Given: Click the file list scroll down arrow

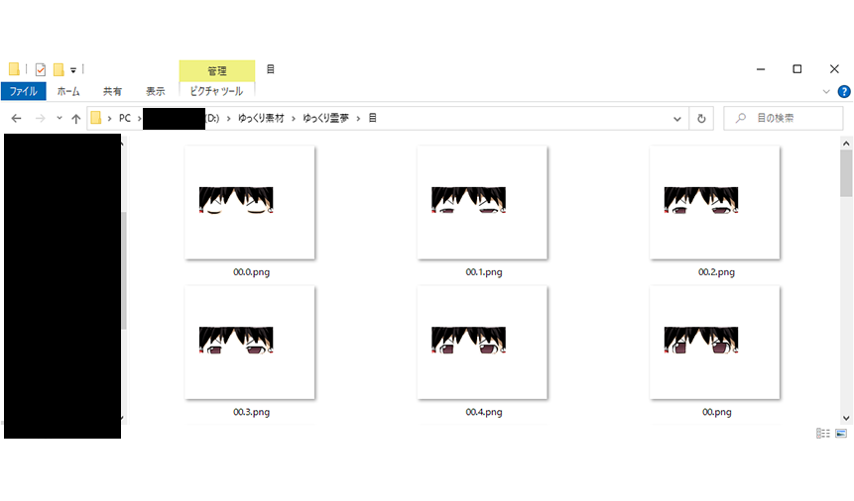Looking at the screenshot, I should click(846, 418).
